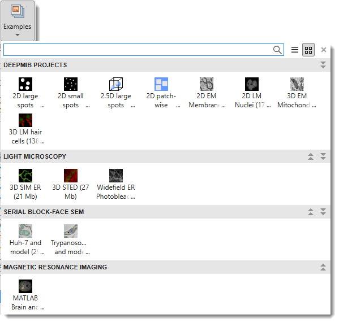Open the MATLAB Brain example

coord(25,295)
